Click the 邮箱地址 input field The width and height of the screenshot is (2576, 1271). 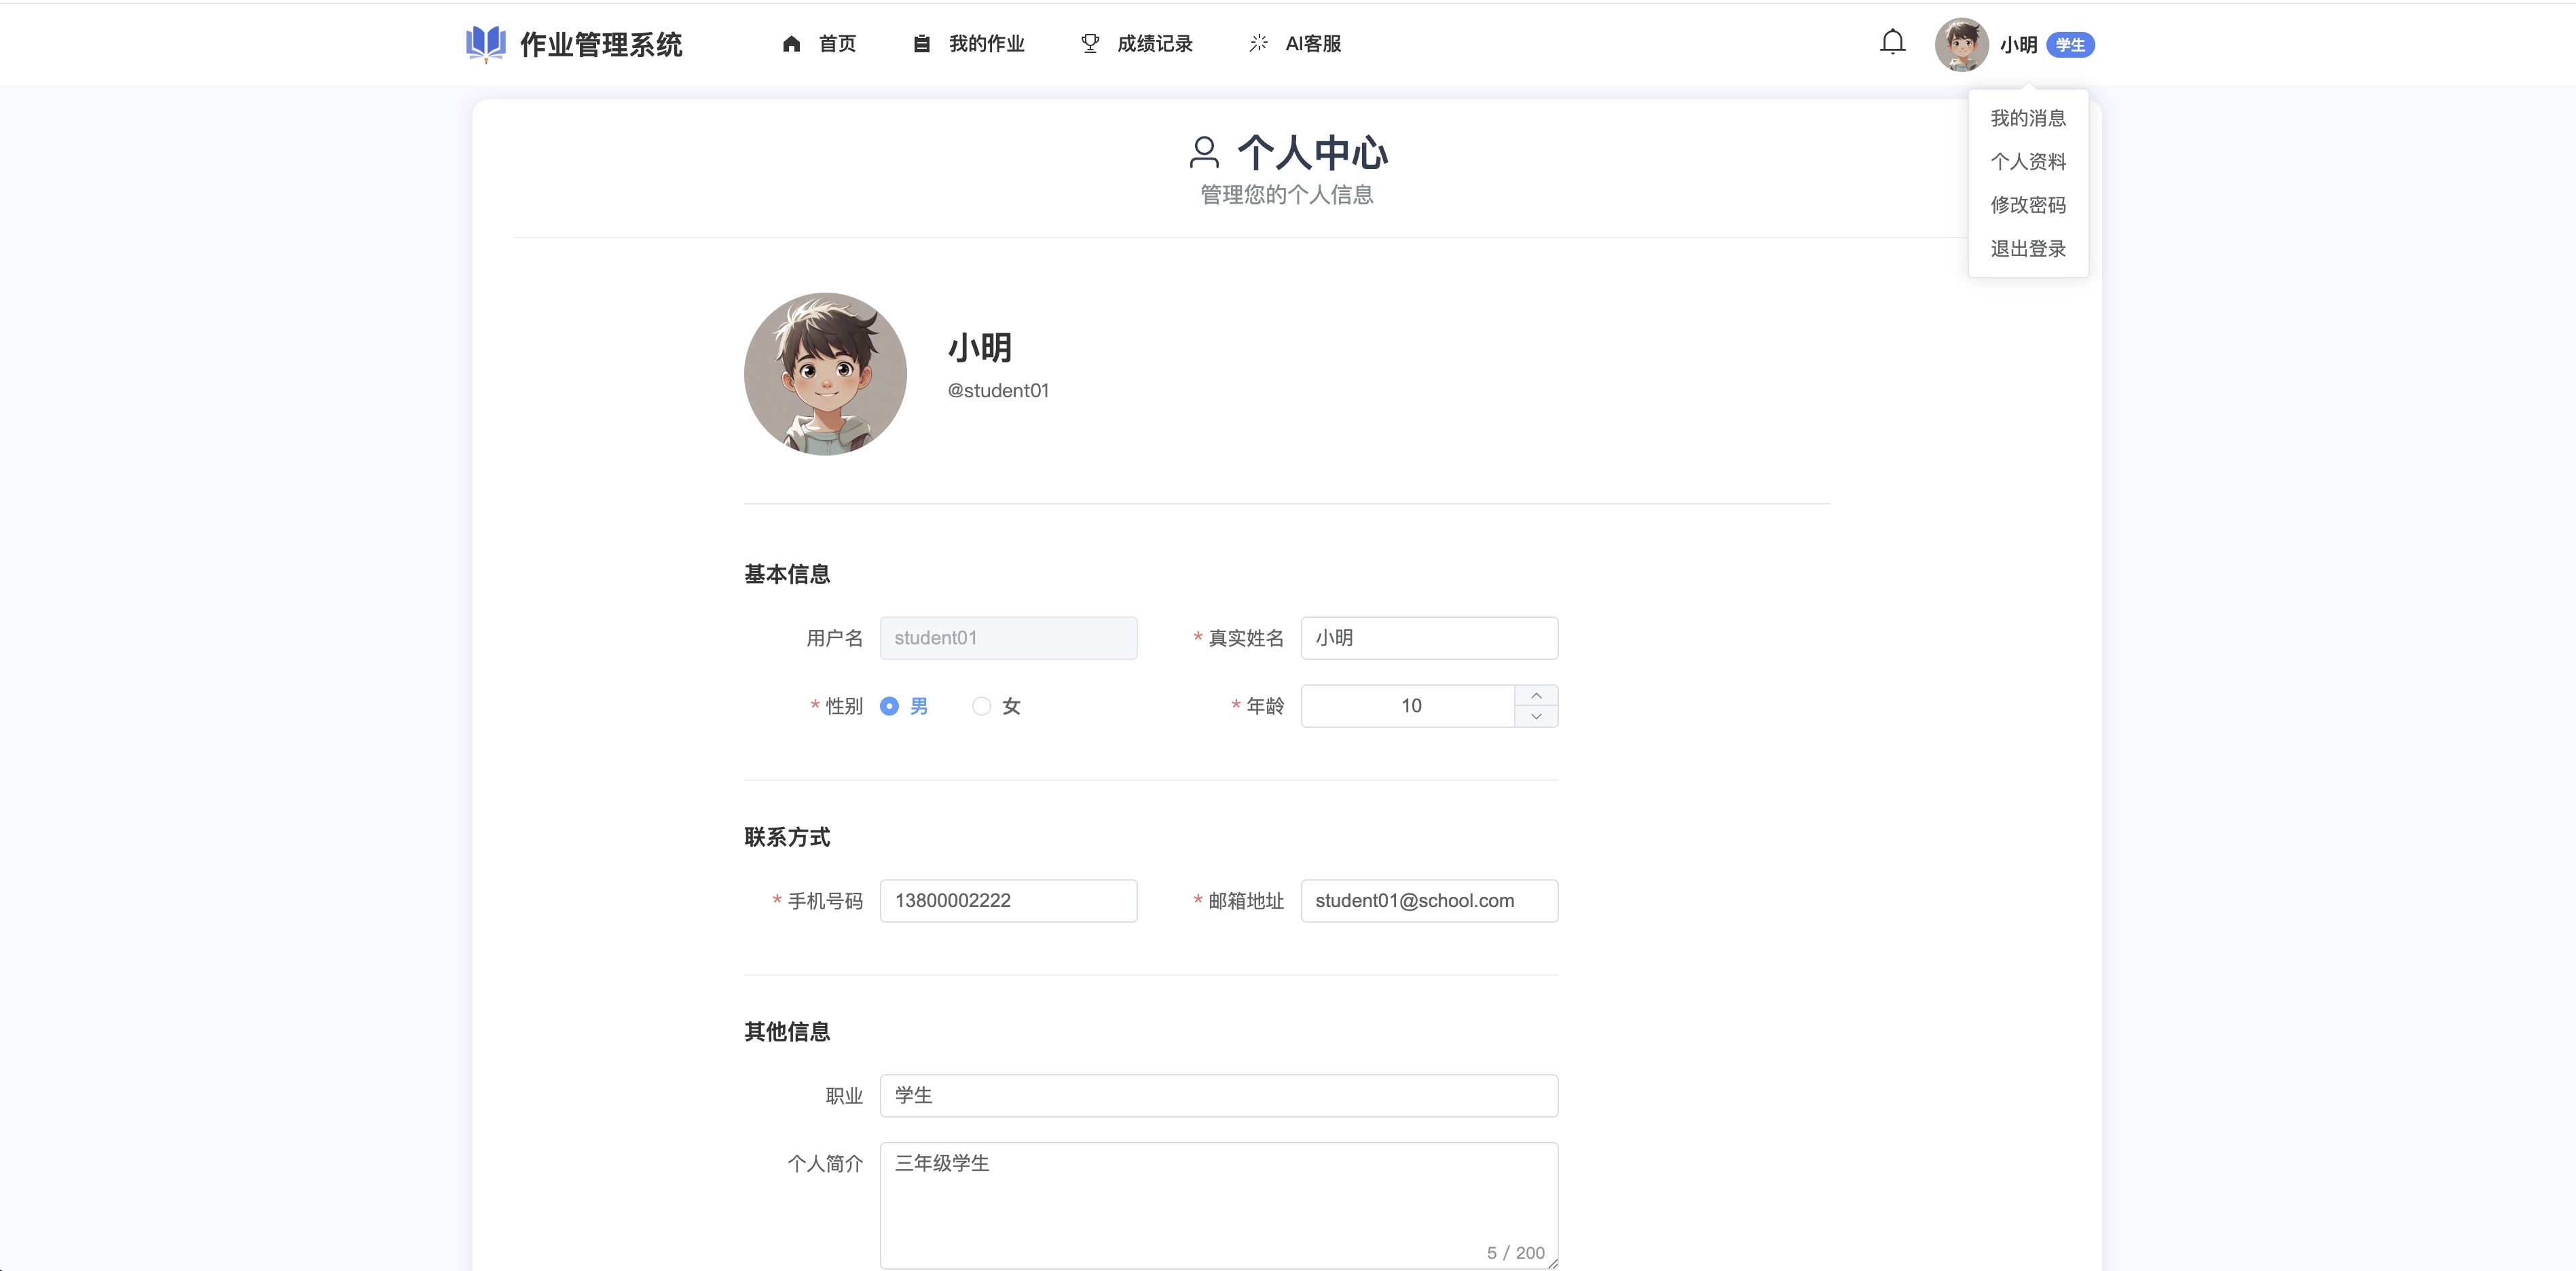click(1429, 901)
